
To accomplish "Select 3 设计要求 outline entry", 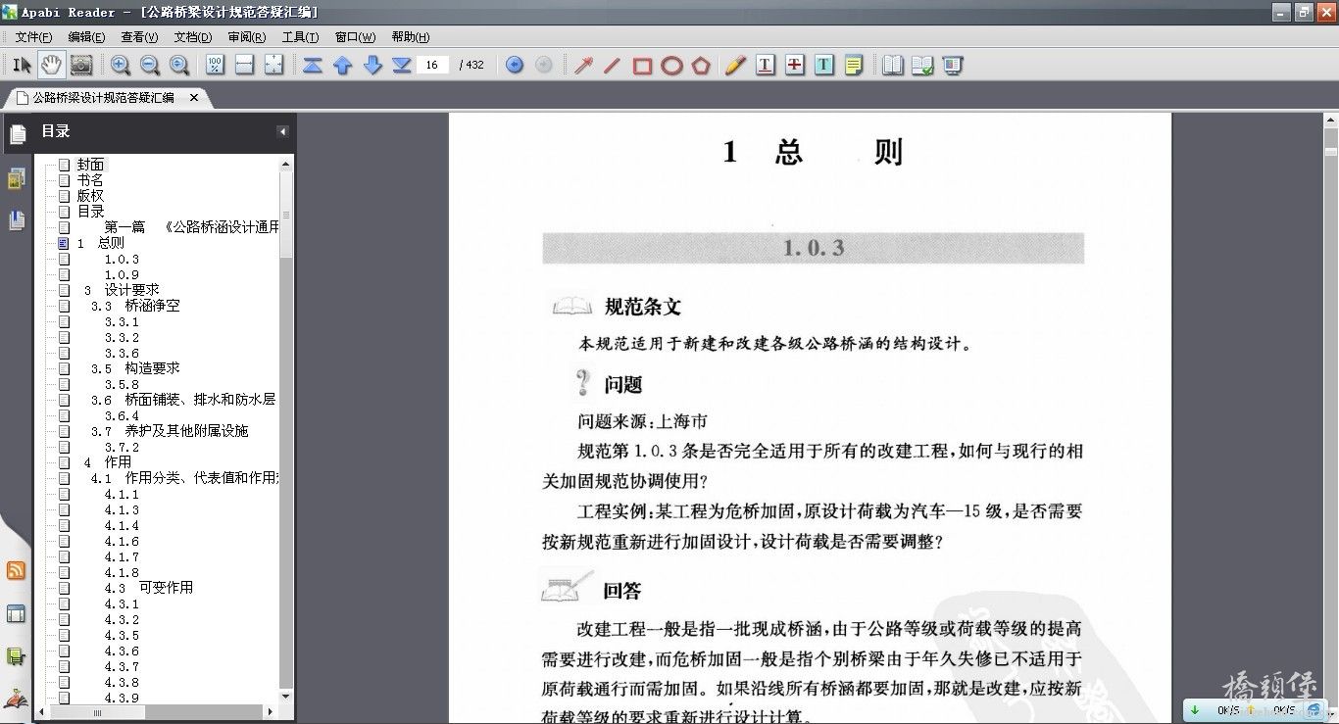I will [122, 290].
